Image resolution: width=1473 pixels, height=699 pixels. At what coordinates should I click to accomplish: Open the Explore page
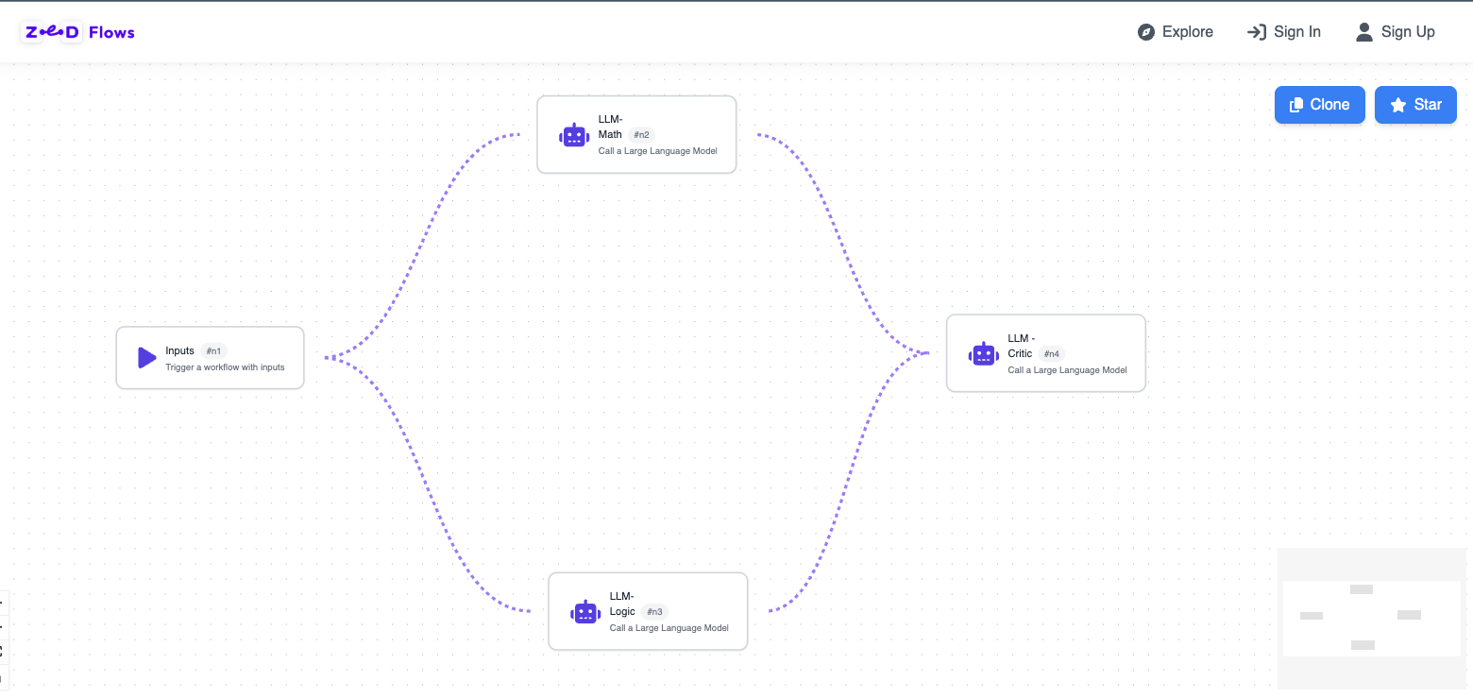point(1176,32)
